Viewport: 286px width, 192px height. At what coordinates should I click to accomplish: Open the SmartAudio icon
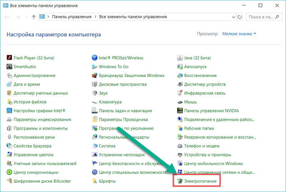pyautogui.click(x=9, y=66)
